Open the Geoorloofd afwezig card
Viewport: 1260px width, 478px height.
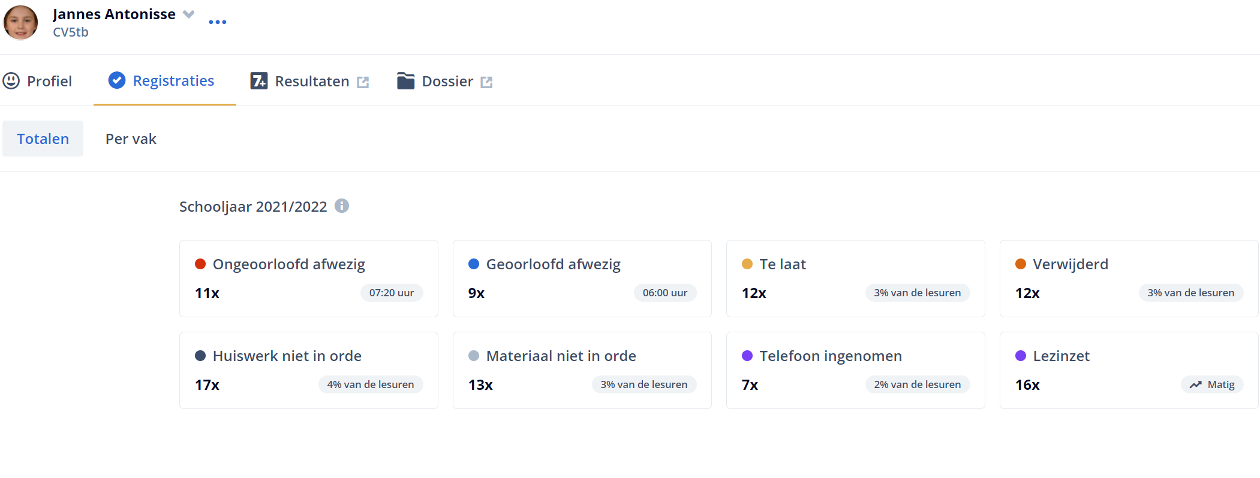click(582, 278)
